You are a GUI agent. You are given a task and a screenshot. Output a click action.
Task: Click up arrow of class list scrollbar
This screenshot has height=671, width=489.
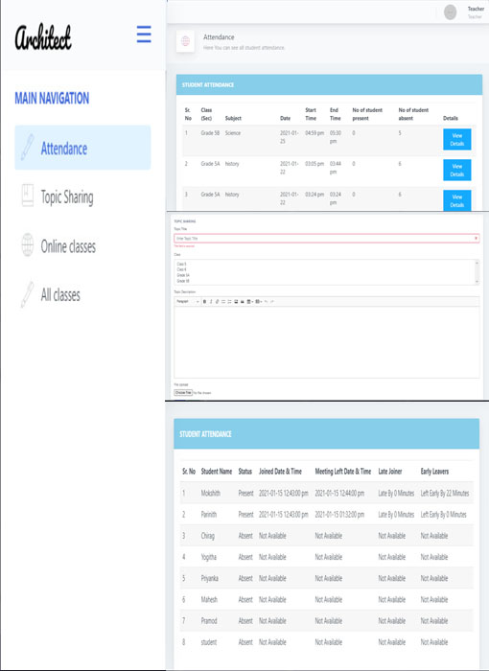[477, 263]
